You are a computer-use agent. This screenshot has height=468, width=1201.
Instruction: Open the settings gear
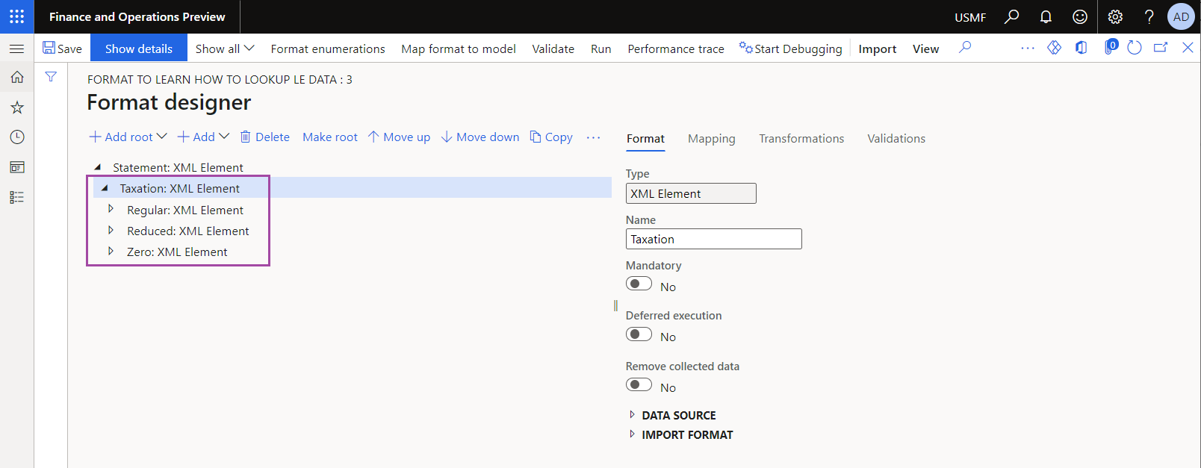pyautogui.click(x=1115, y=16)
